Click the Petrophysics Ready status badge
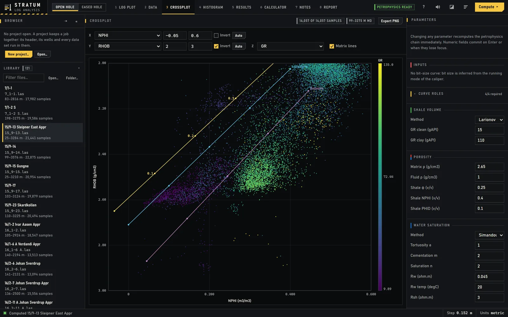The height and width of the screenshot is (317, 508). coord(394,7)
